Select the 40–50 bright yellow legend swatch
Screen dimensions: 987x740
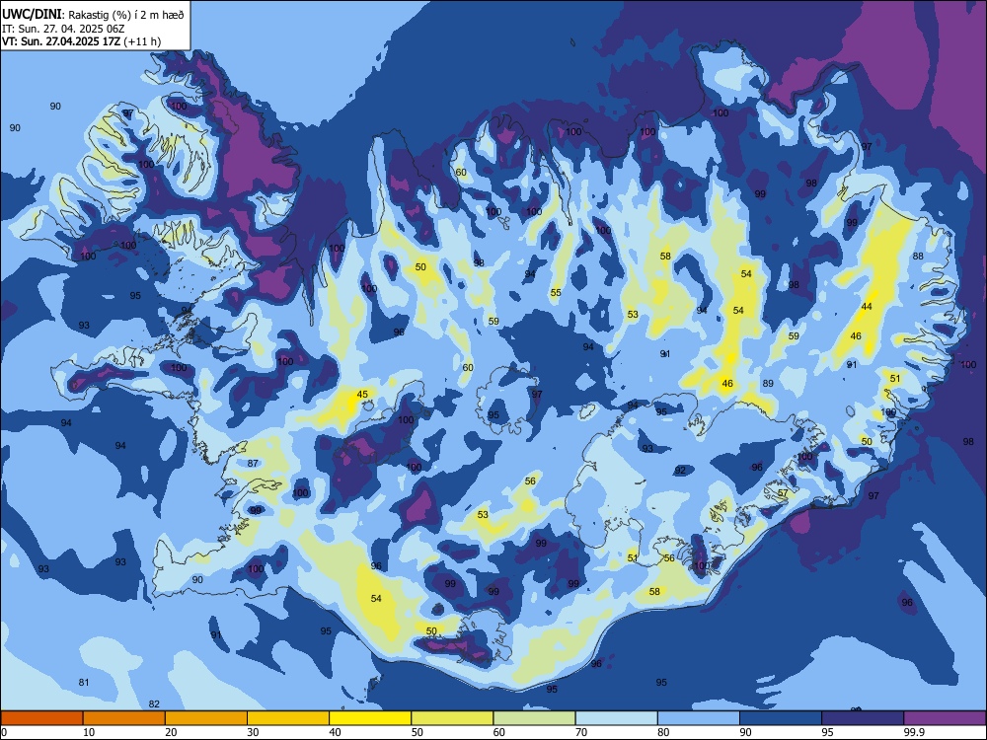click(x=370, y=718)
